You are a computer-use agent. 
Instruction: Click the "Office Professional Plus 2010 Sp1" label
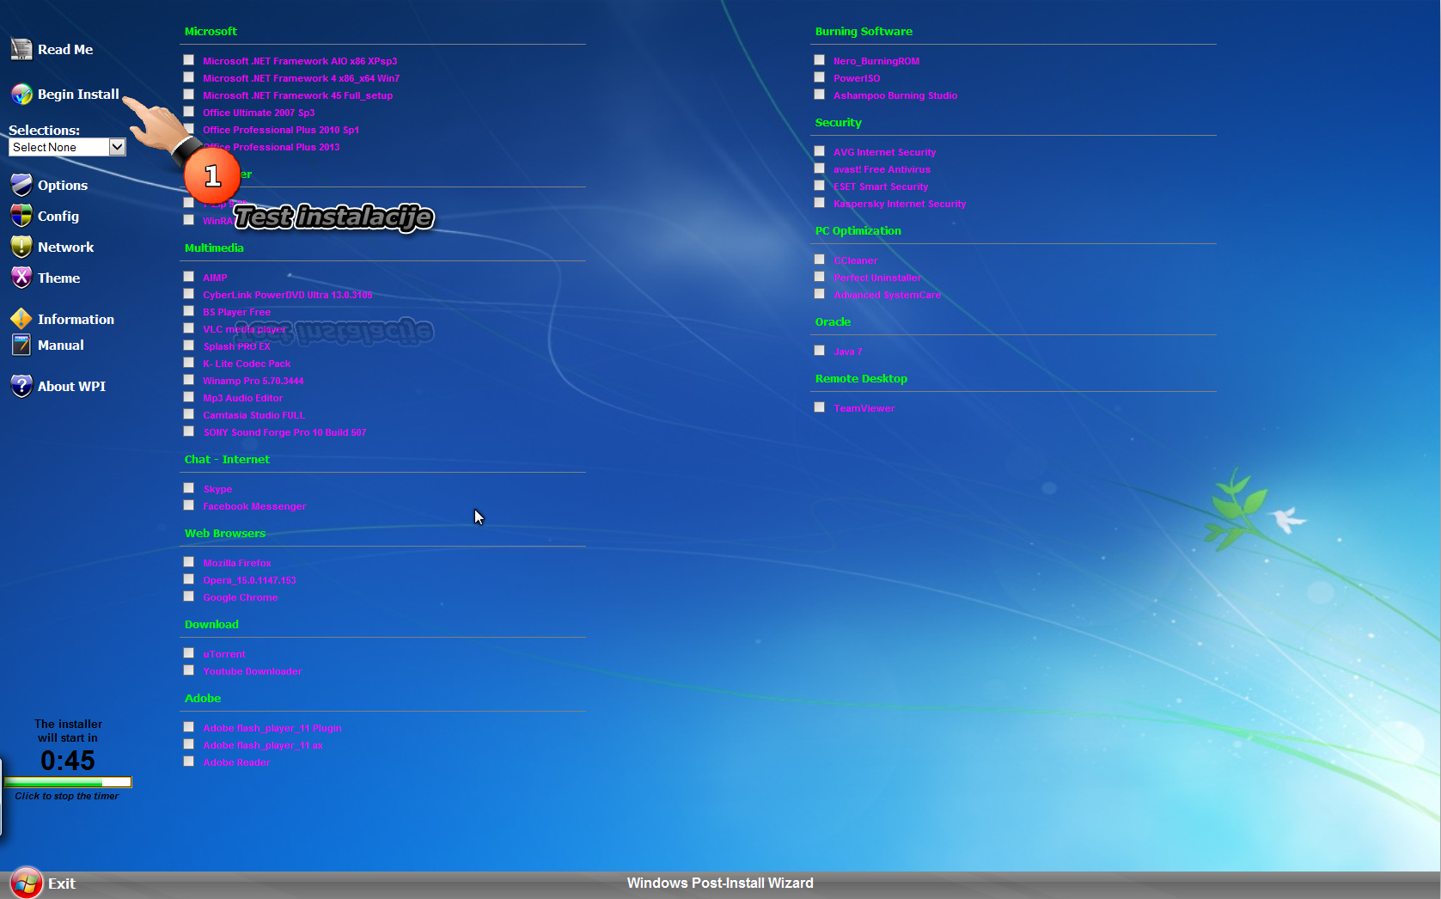pyautogui.click(x=281, y=130)
